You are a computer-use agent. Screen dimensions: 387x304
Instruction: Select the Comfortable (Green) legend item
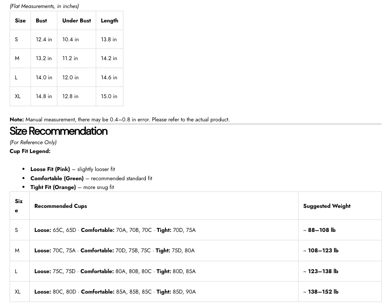click(91, 178)
